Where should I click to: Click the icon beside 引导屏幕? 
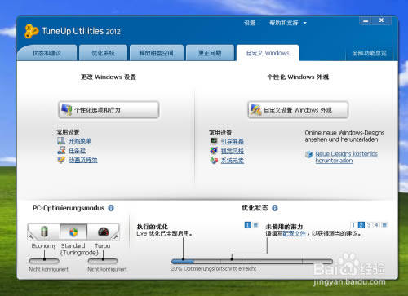tap(214, 141)
